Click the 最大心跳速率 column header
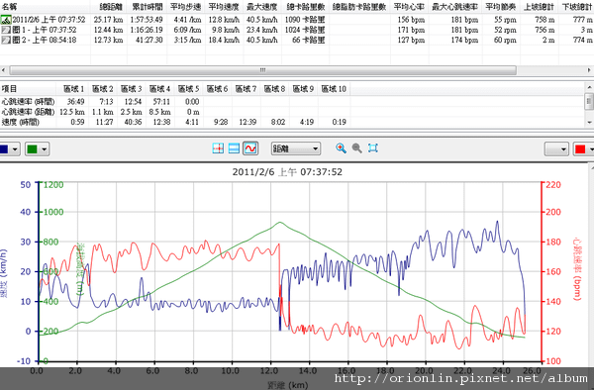Image resolution: width=594 pixels, height=390 pixels. pos(455,7)
